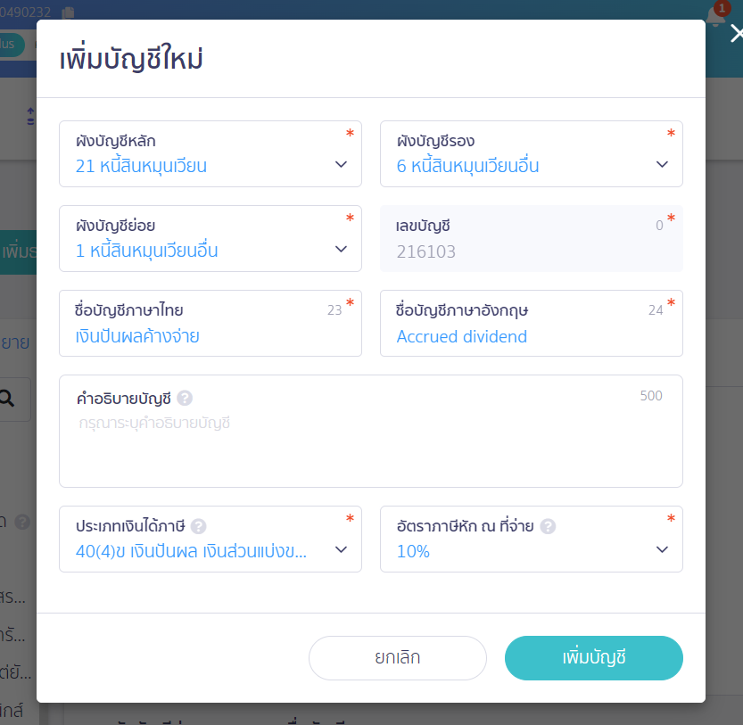Open the ประเภทเงินได้ภาษี dropdown
The image size is (743, 725).
click(211, 540)
